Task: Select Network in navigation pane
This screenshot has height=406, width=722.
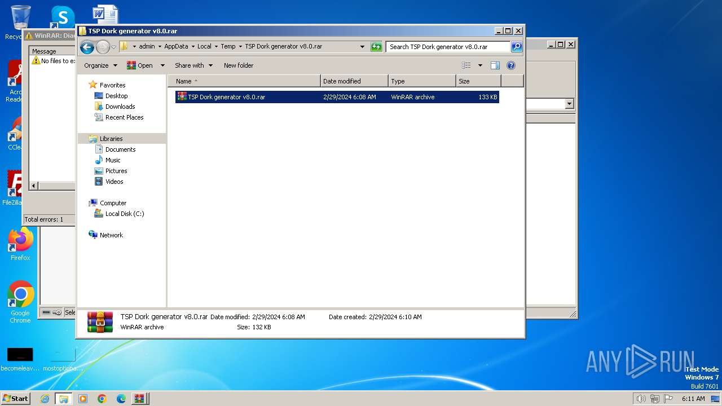Action: click(x=111, y=235)
